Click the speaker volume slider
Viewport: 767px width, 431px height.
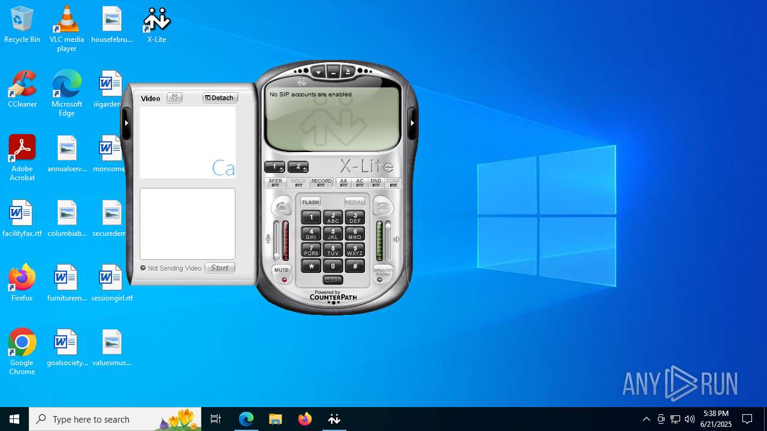pos(388,240)
